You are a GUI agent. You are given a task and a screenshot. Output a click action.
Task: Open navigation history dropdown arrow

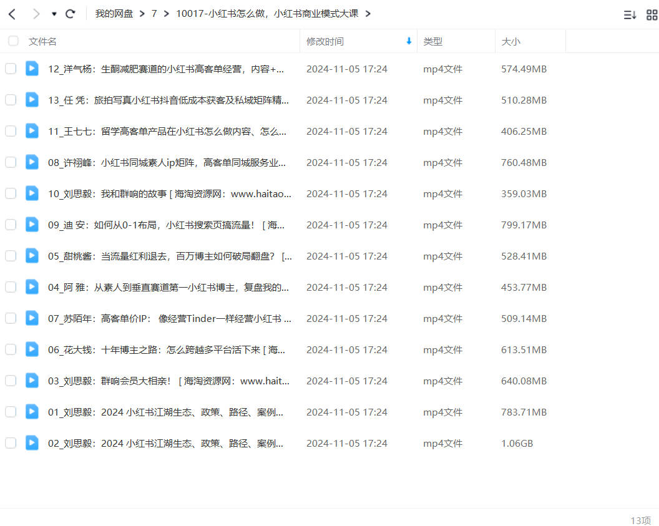pyautogui.click(x=54, y=14)
